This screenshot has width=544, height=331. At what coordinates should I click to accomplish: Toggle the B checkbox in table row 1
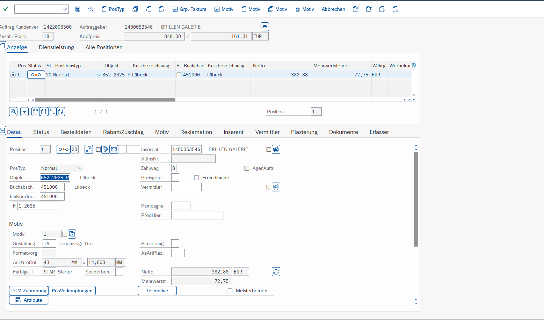pos(179,75)
